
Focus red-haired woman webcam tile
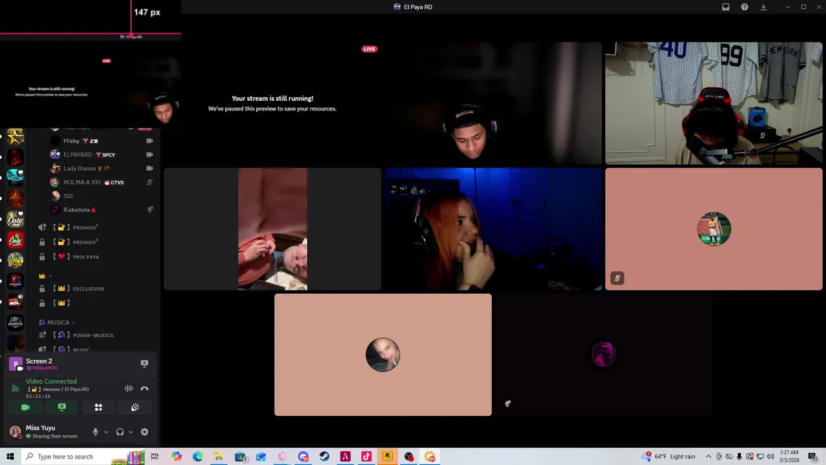[x=493, y=229]
